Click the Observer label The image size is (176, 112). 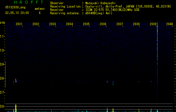click(x=57, y=3)
